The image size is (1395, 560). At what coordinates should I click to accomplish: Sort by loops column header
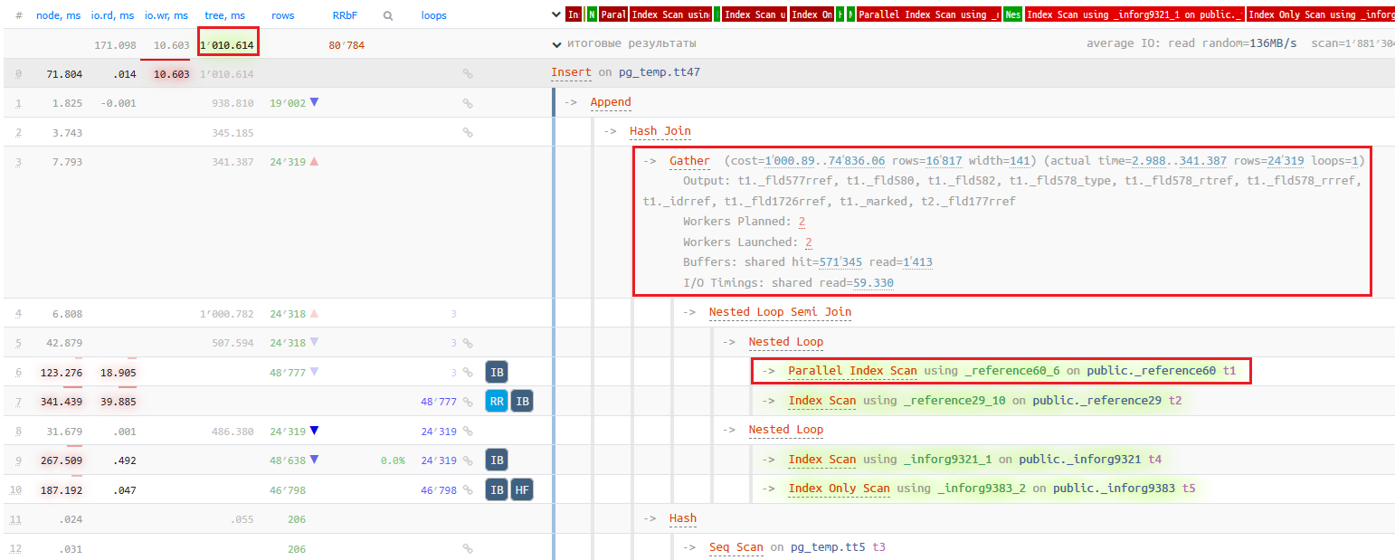click(x=433, y=15)
